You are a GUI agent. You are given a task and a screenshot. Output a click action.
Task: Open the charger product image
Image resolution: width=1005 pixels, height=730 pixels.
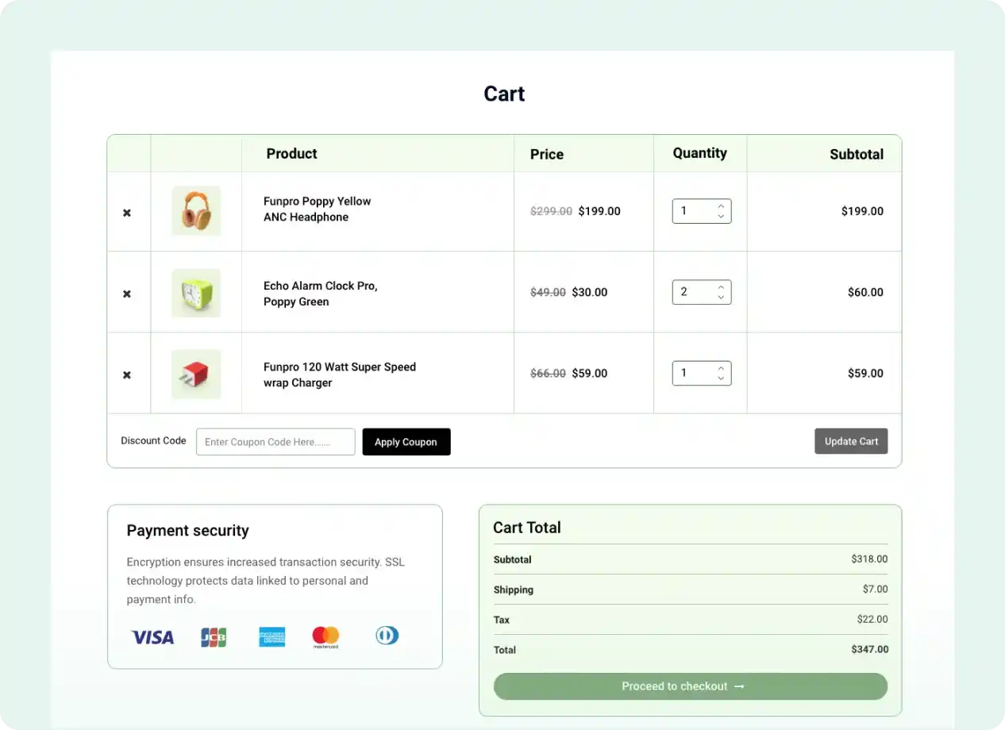point(196,374)
